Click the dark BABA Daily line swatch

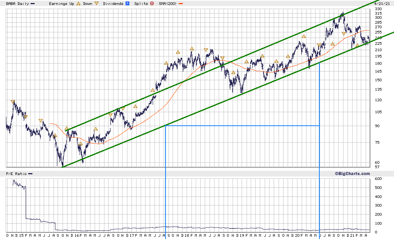pos(32,3)
